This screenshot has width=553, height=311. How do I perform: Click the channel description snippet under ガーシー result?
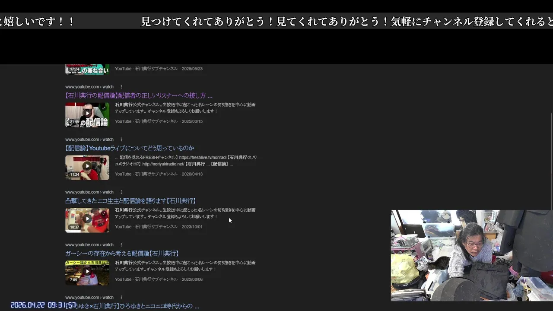coord(185,266)
